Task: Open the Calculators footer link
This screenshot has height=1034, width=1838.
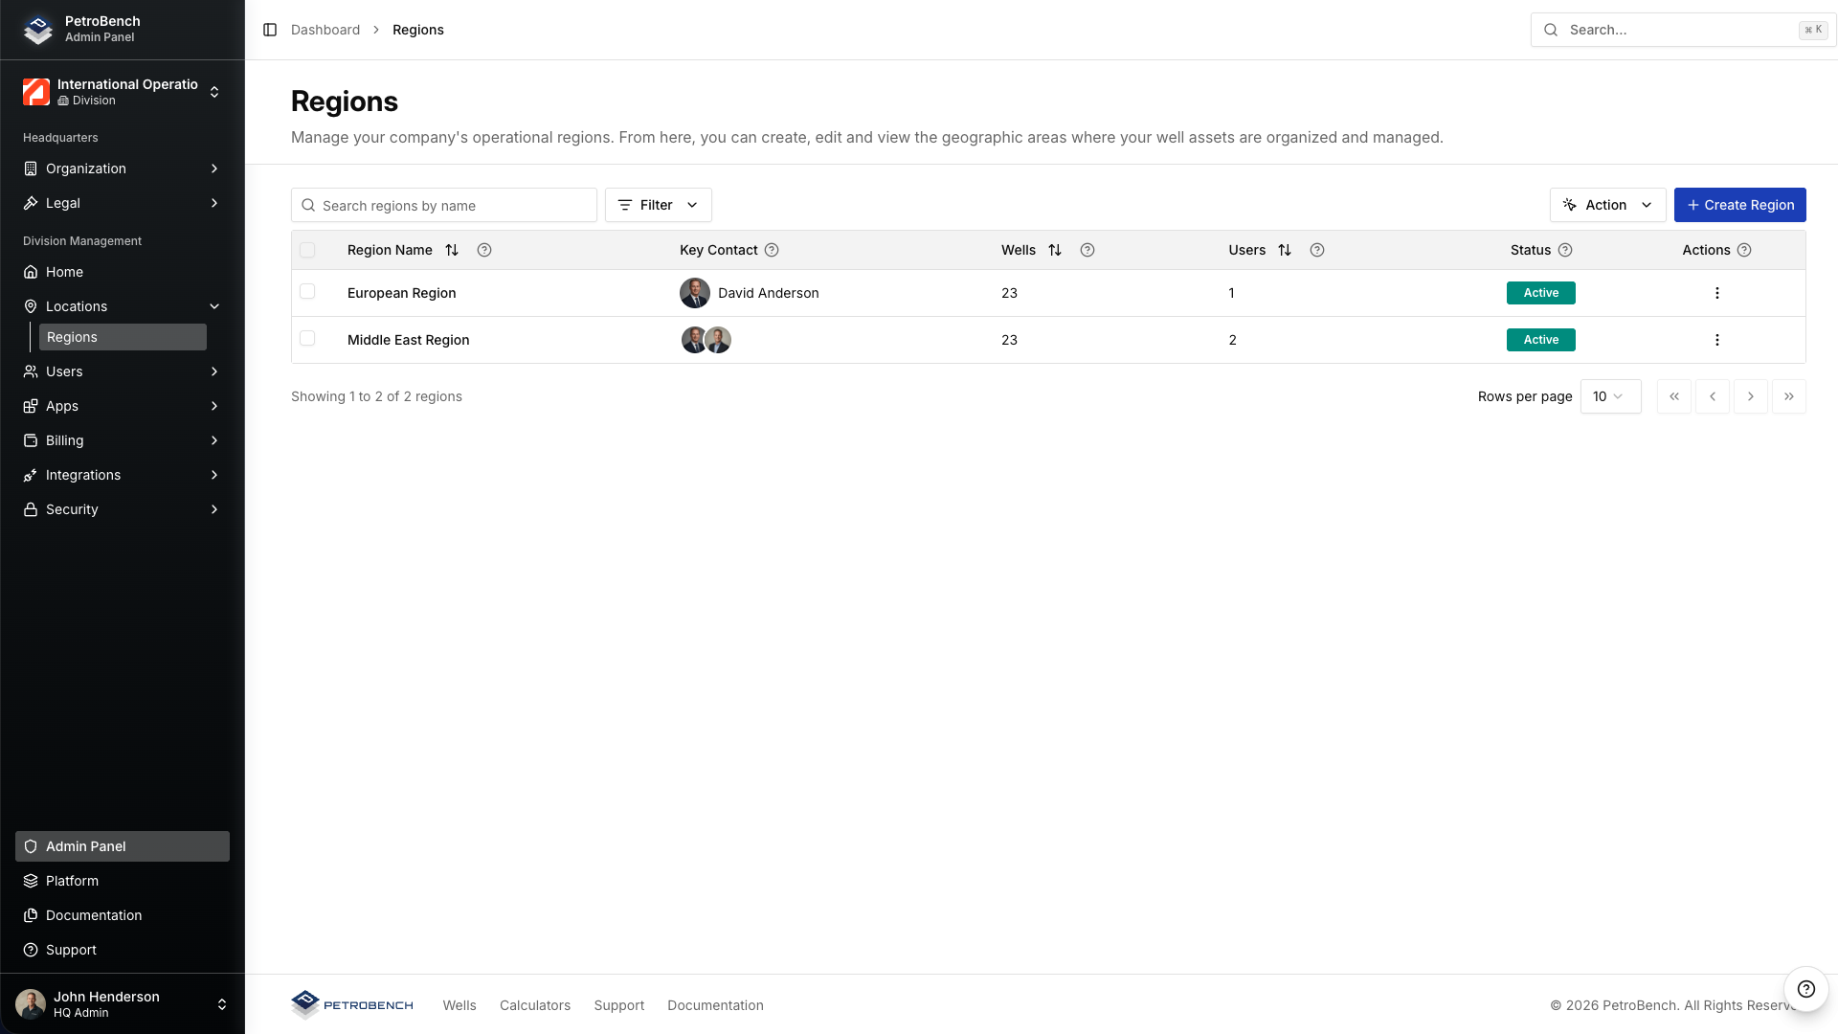Action: (534, 1005)
